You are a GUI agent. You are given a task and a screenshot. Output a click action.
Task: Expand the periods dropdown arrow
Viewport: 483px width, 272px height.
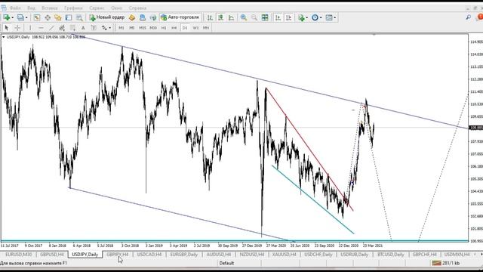click(x=321, y=17)
